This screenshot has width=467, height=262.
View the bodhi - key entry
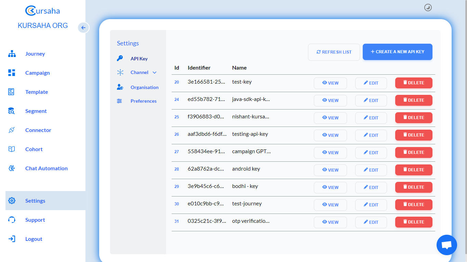tap(330, 188)
